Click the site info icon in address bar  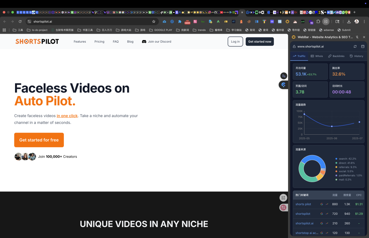(x=29, y=21)
